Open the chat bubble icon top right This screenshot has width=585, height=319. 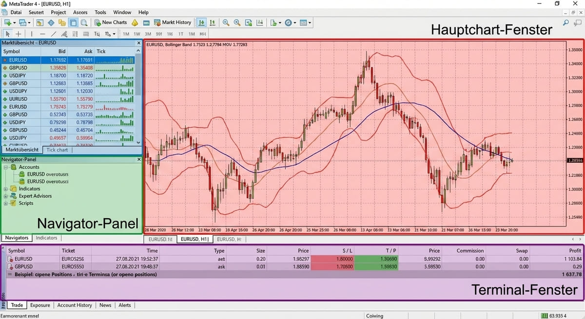[x=577, y=22]
